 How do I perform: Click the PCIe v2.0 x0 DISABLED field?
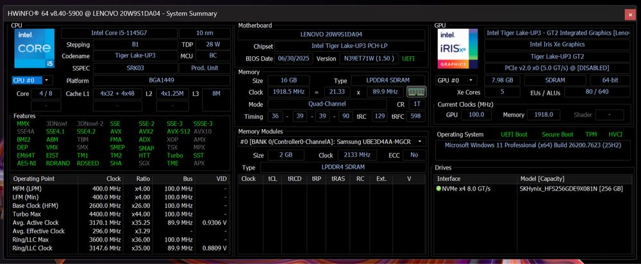(557, 68)
